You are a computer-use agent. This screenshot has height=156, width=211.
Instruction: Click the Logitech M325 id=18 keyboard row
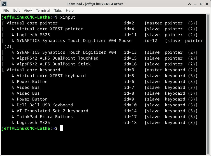pyautogui.click(x=104, y=123)
